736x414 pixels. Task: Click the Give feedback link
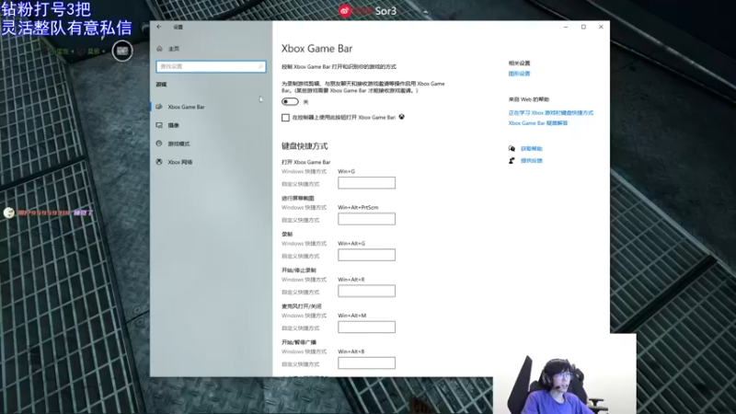532,160
